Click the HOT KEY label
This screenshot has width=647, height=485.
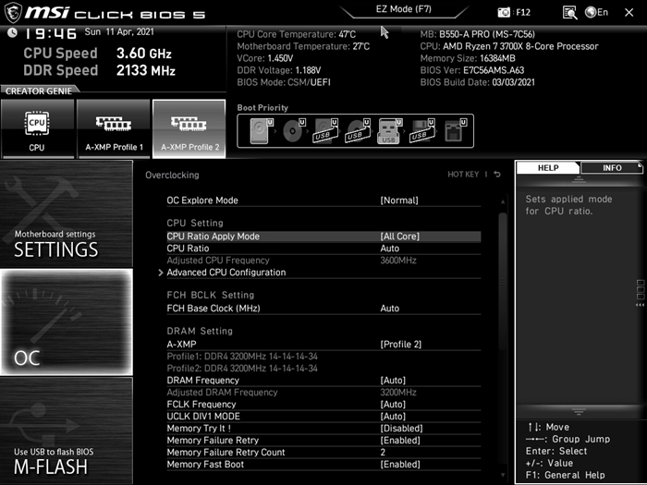(463, 175)
